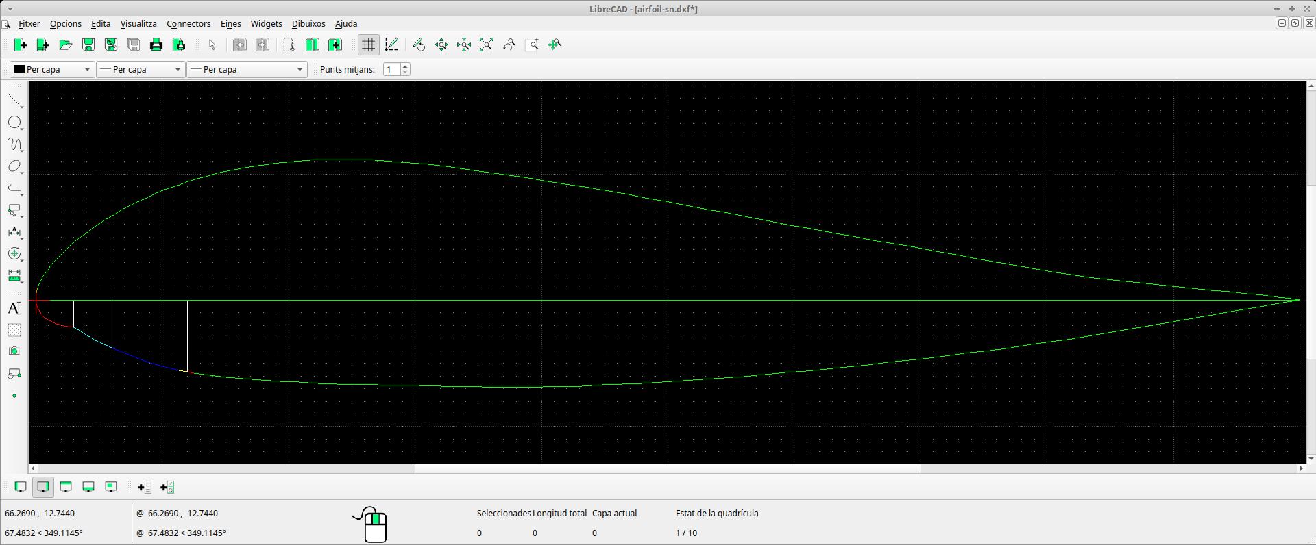The height and width of the screenshot is (545, 1316).
Task: Click the greyed Save All icon
Action: tap(133, 45)
